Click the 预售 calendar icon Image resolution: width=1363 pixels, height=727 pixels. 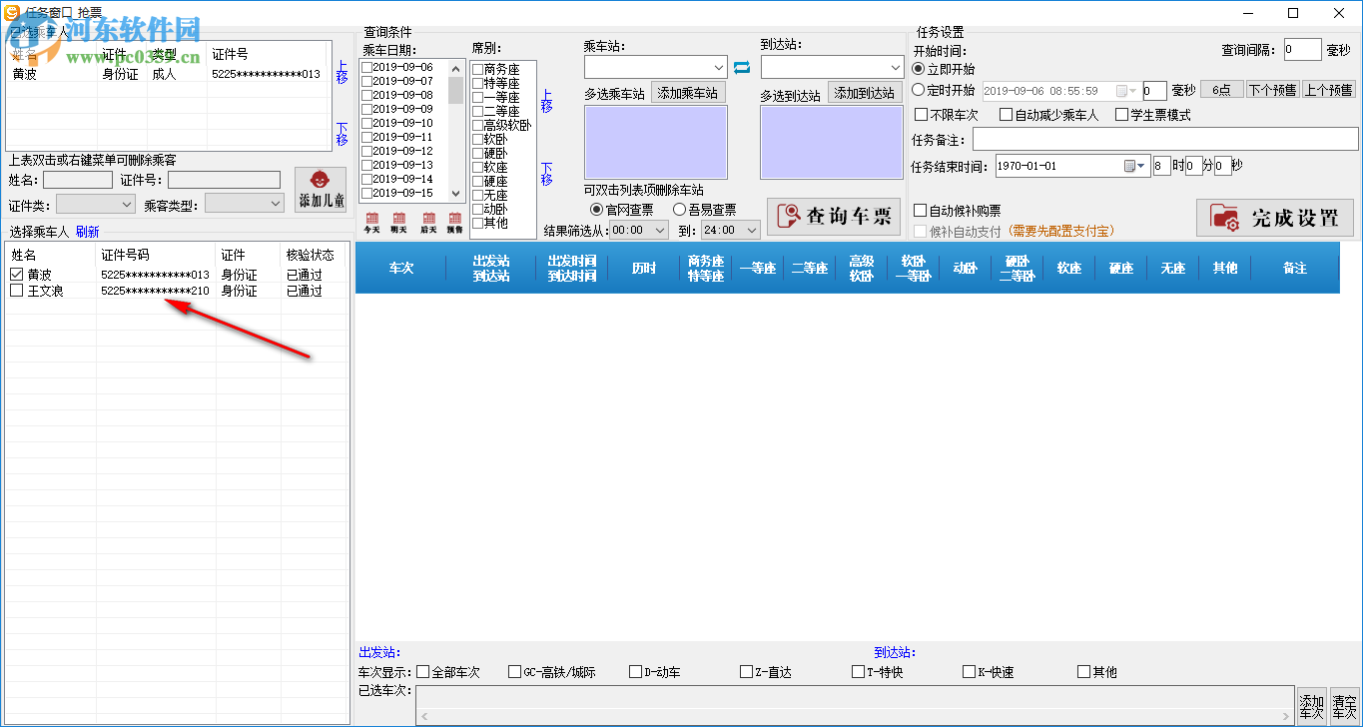coord(456,219)
